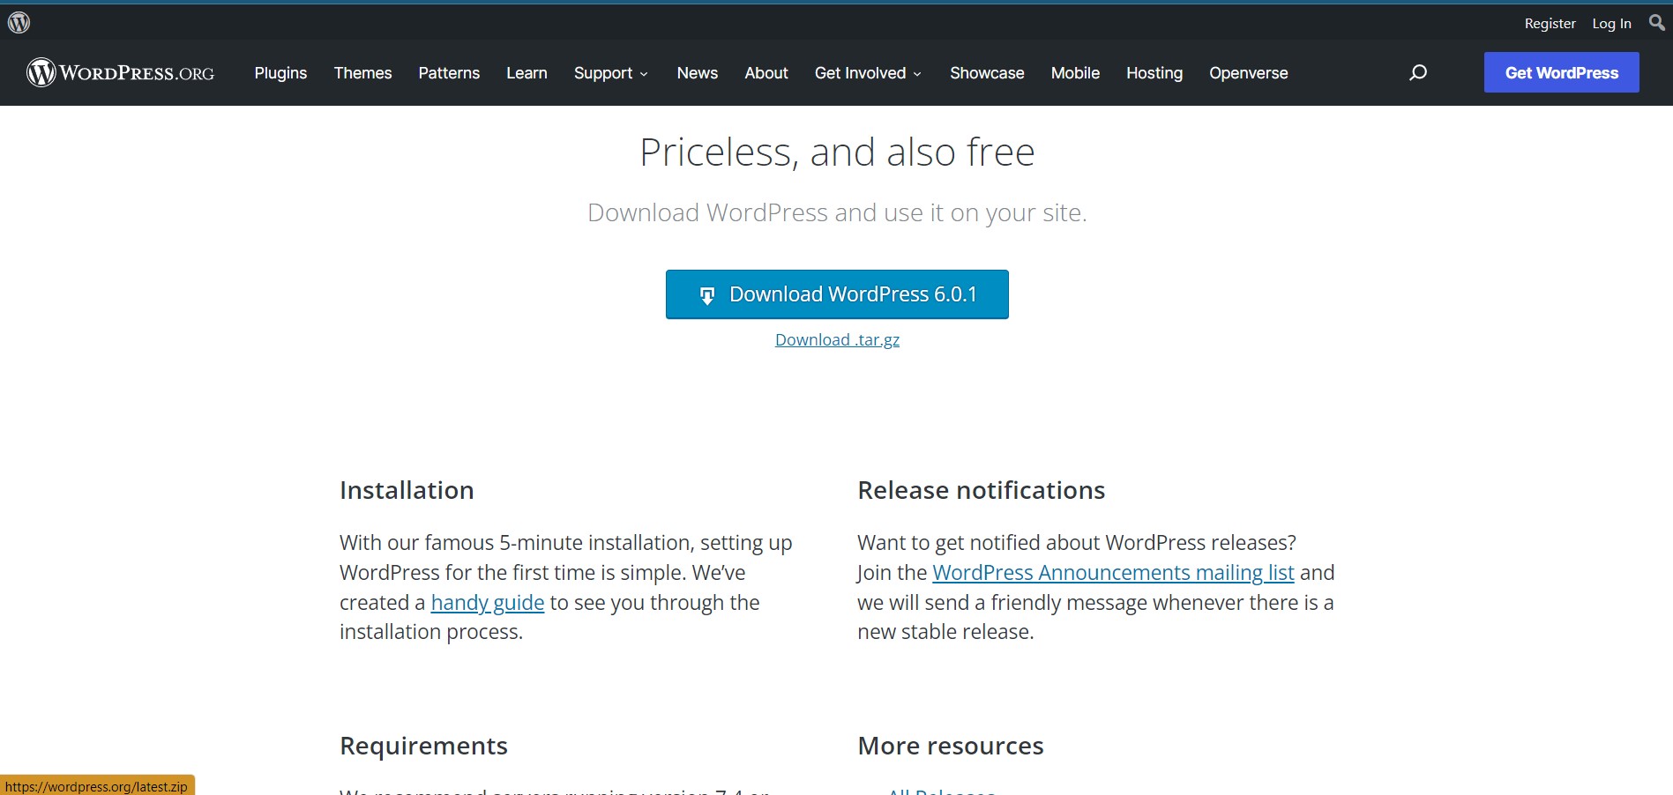Open the News section
Image resolution: width=1673 pixels, height=795 pixels.
click(697, 73)
